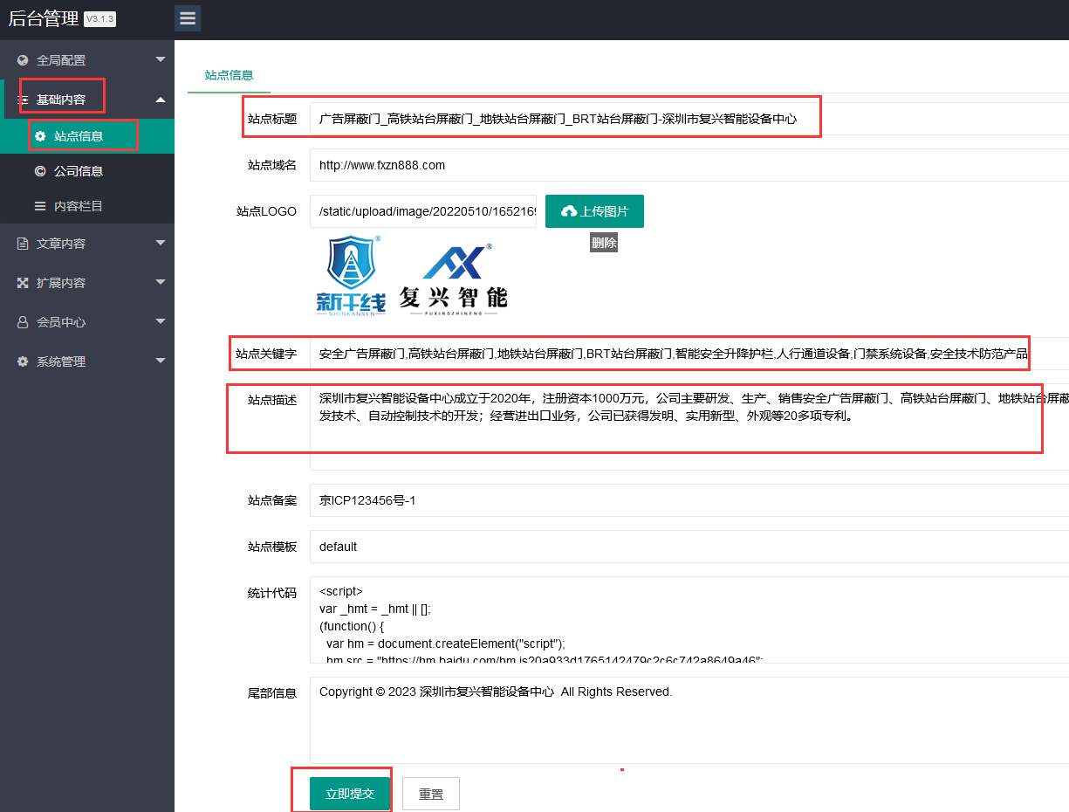Image resolution: width=1069 pixels, height=812 pixels.
Task: Expand the 全局配置 menu arrow
Action: [x=160, y=59]
